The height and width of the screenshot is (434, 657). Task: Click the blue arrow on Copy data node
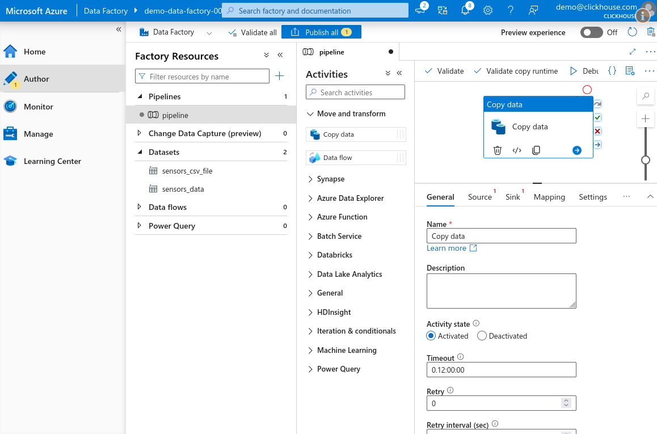577,150
